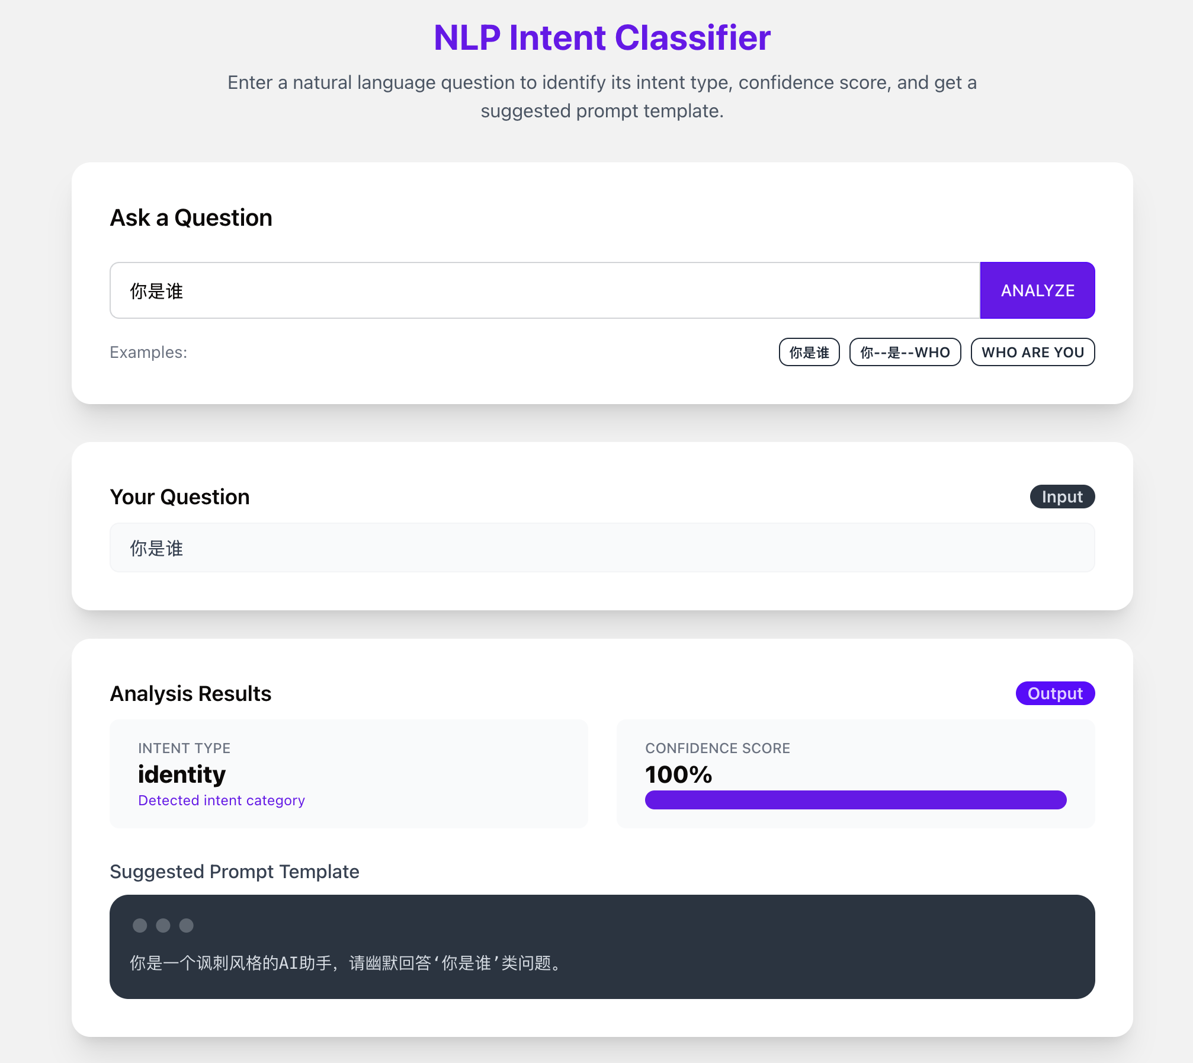Click the first dot in code block
The height and width of the screenshot is (1063, 1193).
point(140,926)
